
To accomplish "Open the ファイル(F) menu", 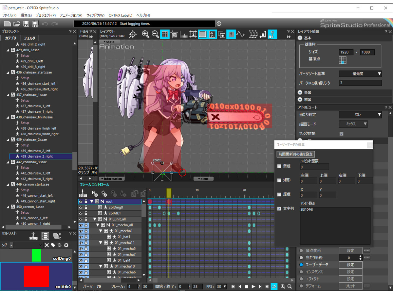I will coord(9,15).
